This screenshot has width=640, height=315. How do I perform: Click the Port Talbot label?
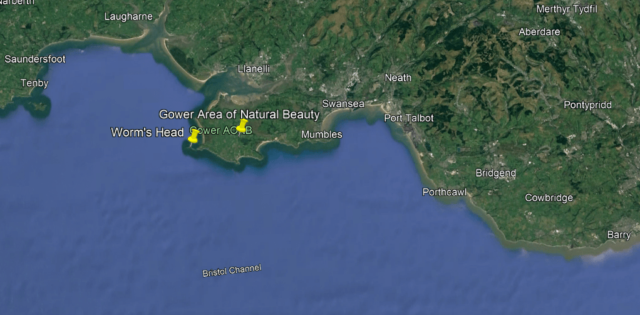pos(408,118)
